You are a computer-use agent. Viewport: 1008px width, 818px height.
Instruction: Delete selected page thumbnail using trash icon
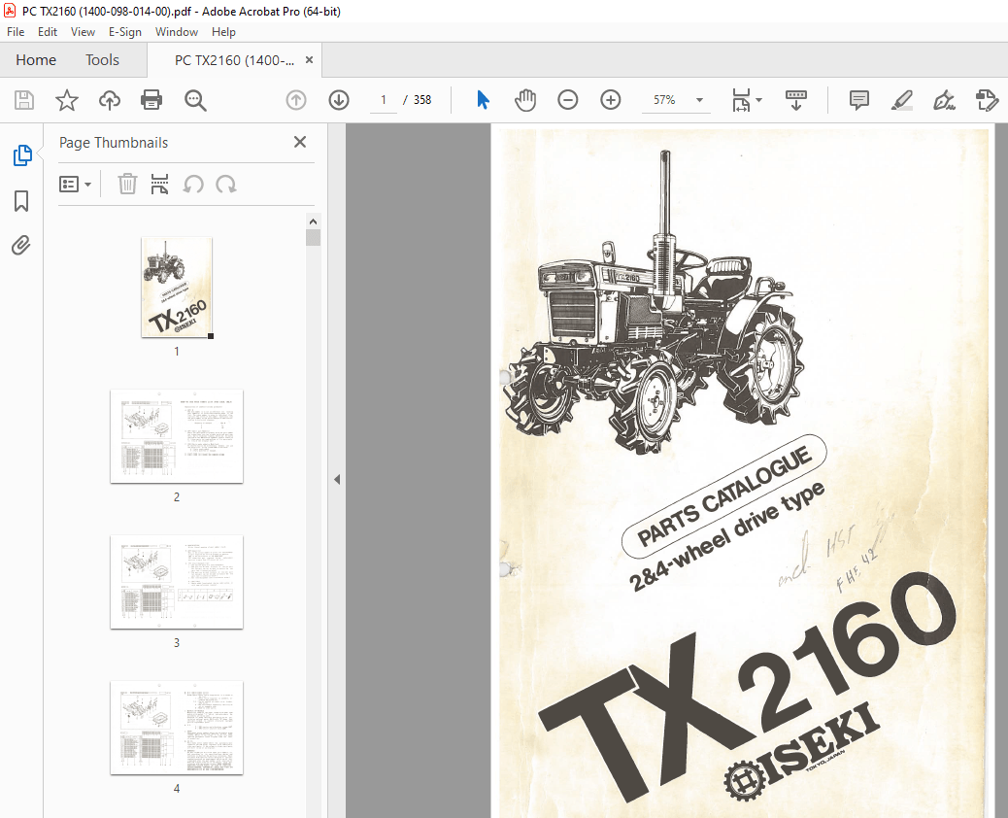pos(127,184)
